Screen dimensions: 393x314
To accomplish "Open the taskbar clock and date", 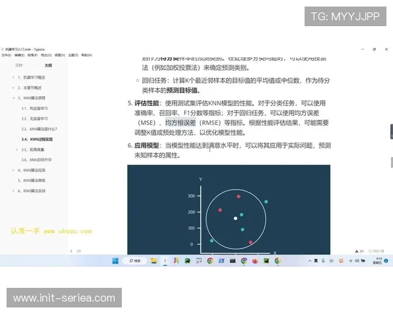I will click(377, 260).
